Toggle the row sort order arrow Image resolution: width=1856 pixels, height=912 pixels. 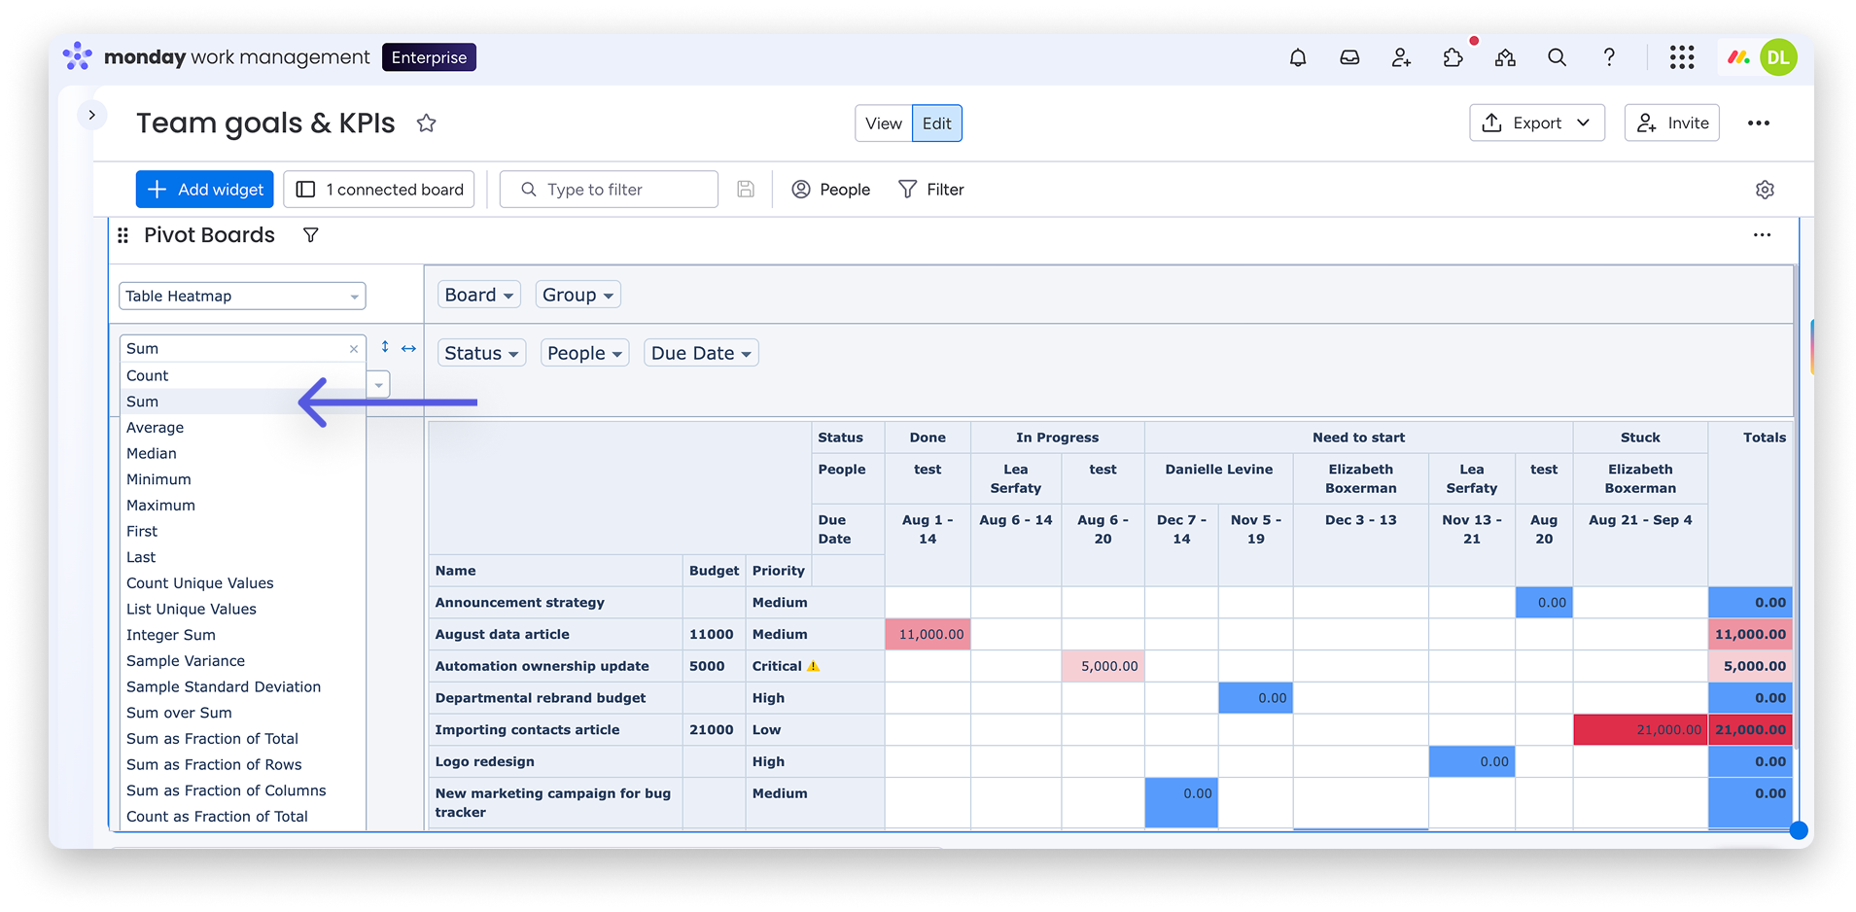coord(385,347)
